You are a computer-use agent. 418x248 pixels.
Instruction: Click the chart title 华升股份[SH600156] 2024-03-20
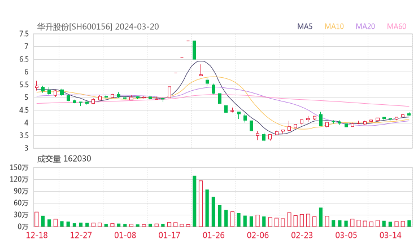click(x=98, y=26)
